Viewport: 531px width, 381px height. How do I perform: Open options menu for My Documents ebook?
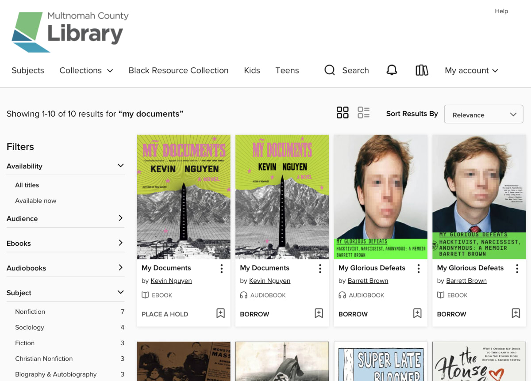point(222,268)
